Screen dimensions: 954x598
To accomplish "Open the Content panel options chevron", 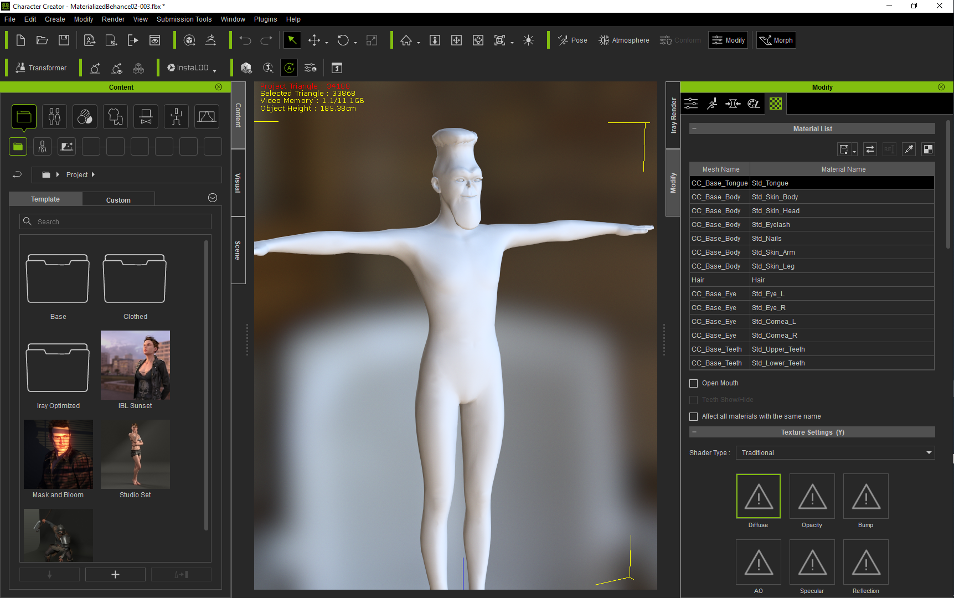I will point(213,198).
